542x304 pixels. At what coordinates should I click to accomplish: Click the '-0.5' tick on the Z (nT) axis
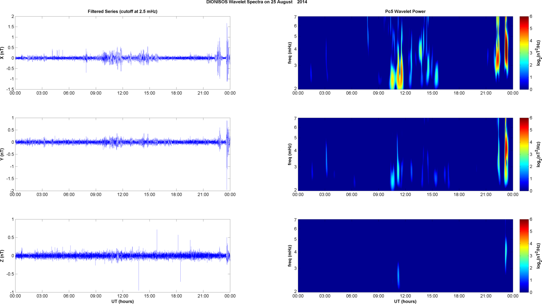click(x=10, y=274)
